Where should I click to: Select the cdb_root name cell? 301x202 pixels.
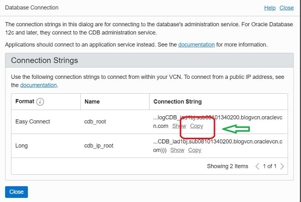tap(95, 121)
